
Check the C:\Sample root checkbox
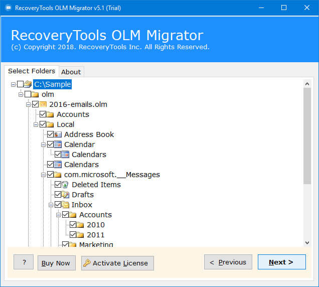(21, 84)
